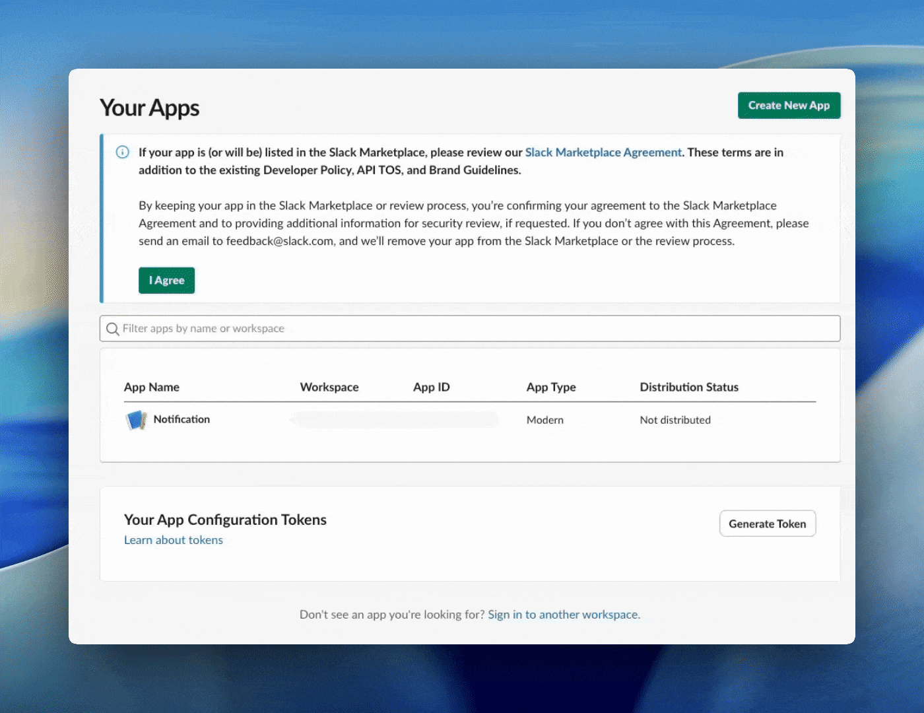Click the Workspace column header

coord(329,388)
